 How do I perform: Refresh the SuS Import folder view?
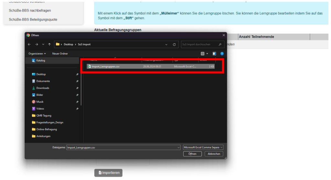tap(174, 44)
